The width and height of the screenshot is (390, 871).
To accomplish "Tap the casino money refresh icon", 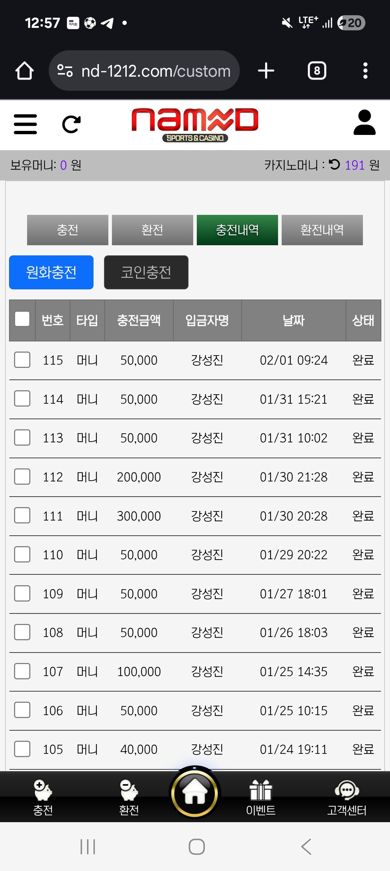I will [334, 165].
